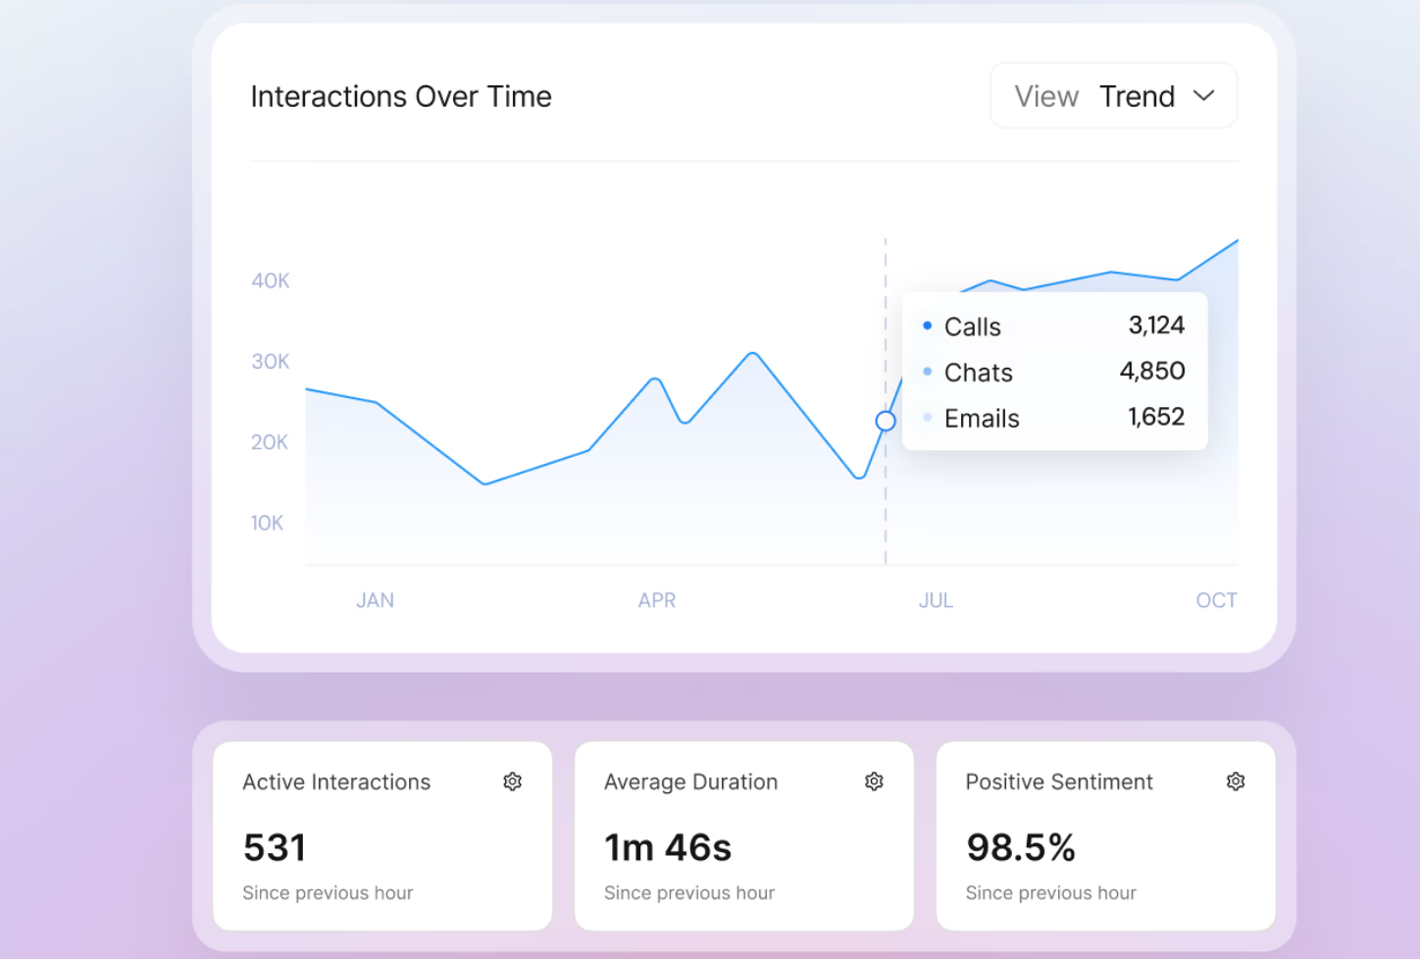Screen dimensions: 1420x959
Task: Click the APR month label
Action: coord(656,600)
